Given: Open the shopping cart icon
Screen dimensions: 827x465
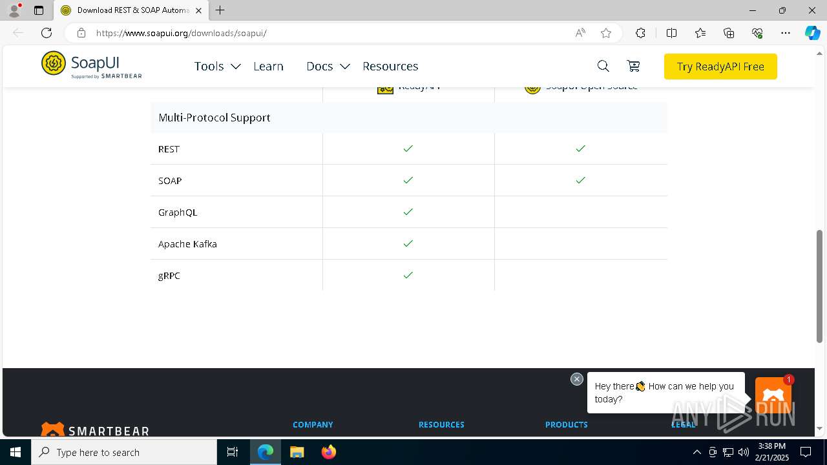Looking at the screenshot, I should point(634,66).
